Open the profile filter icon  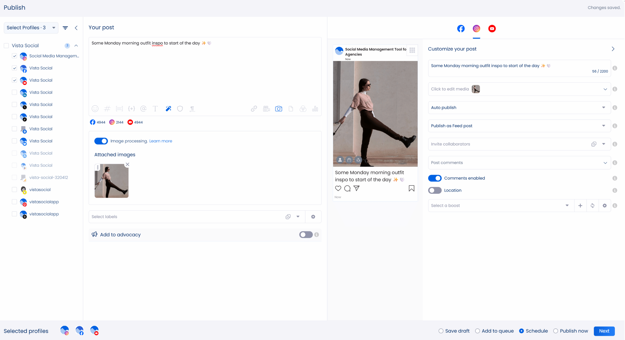click(x=65, y=28)
